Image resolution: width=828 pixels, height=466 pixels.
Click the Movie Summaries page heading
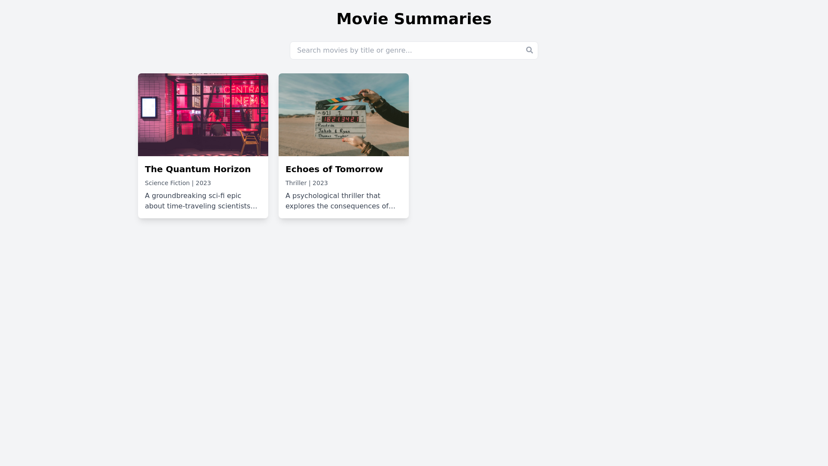(414, 19)
